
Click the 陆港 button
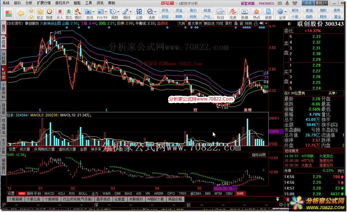[207, 10]
